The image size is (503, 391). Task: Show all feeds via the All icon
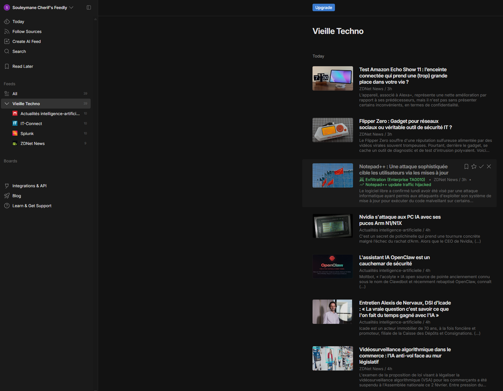pos(7,94)
